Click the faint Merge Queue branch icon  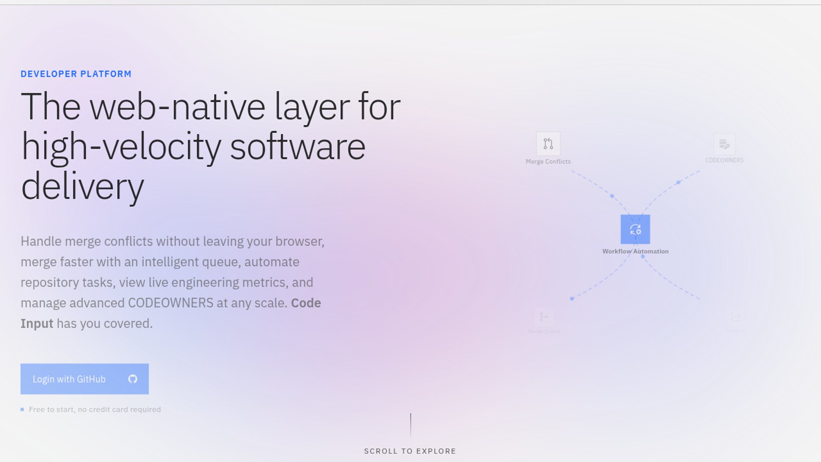click(543, 317)
